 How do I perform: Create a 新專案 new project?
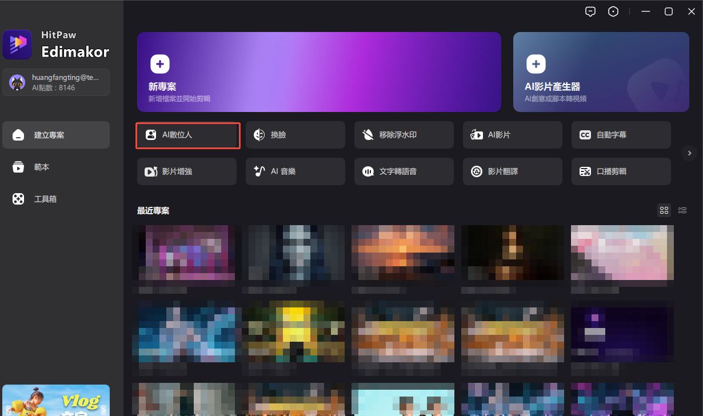319,72
